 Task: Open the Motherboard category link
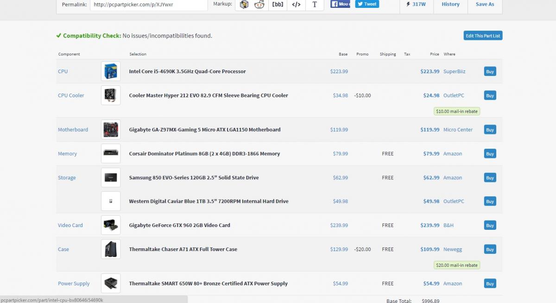pos(73,130)
